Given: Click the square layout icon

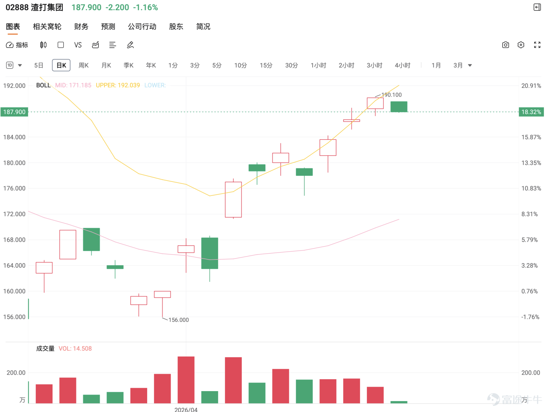Looking at the screenshot, I should [61, 45].
